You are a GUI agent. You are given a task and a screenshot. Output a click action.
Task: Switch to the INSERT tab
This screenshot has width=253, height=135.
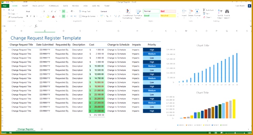[x=25, y=6]
